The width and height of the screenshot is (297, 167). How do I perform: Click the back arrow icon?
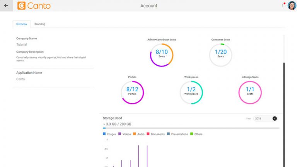[x=6, y=5]
